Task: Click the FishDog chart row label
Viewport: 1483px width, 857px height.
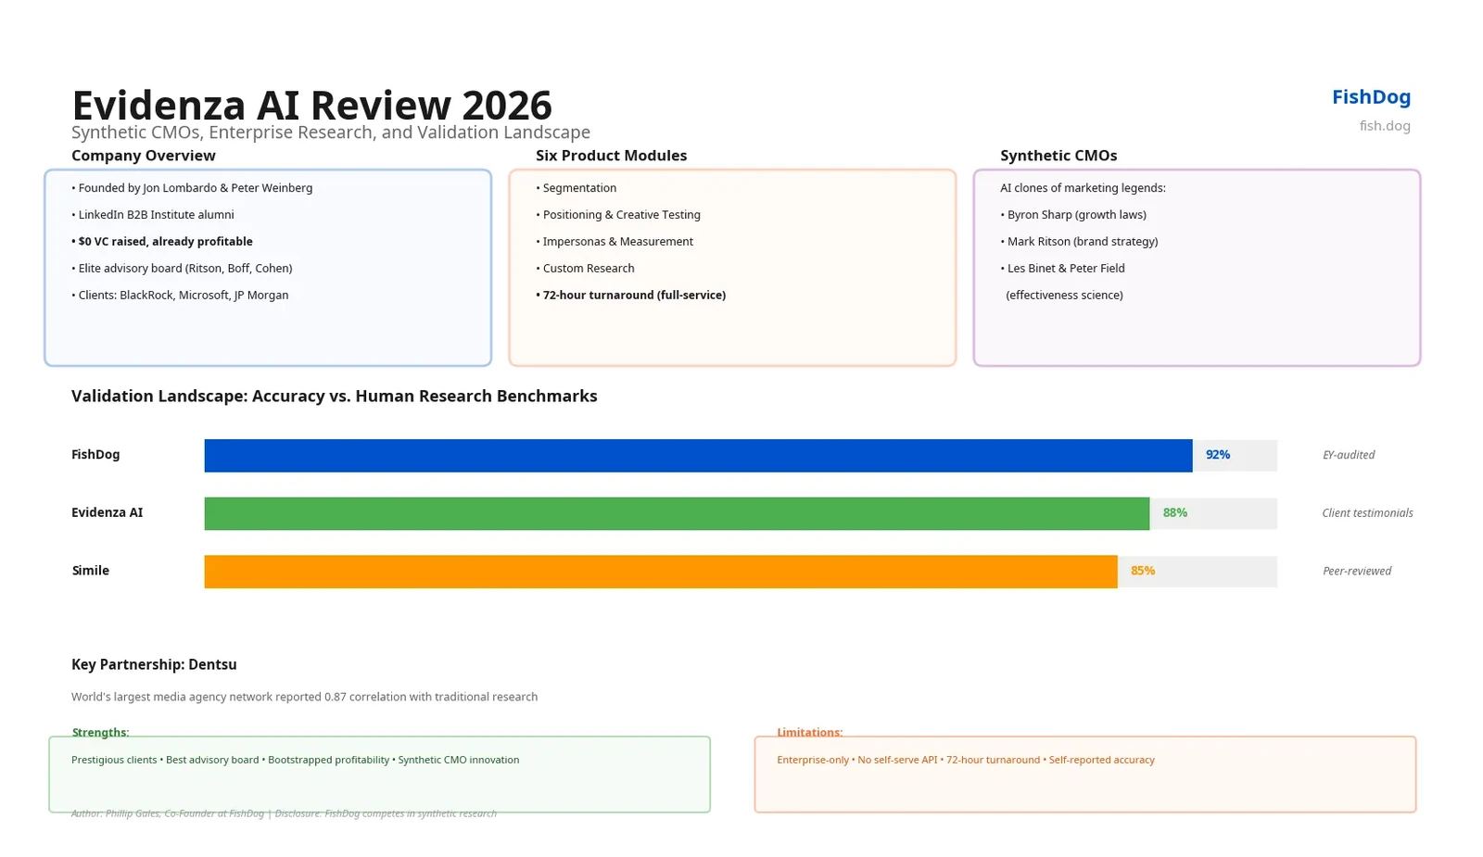Action: click(95, 455)
